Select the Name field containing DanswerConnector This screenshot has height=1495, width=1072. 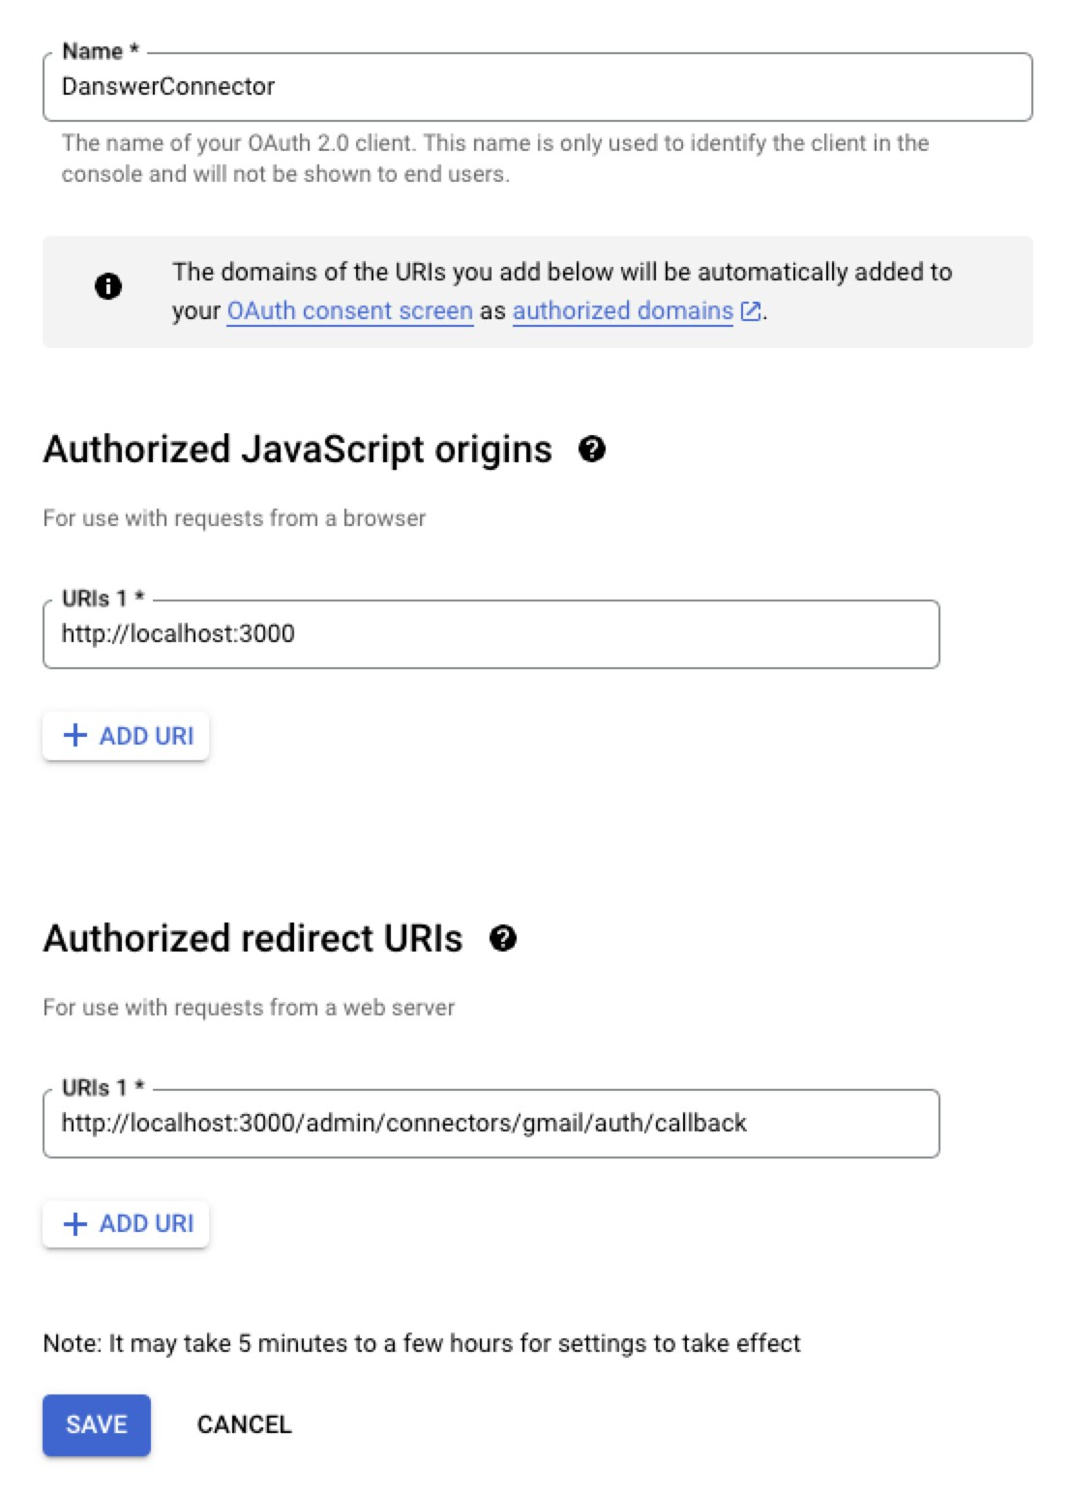click(538, 85)
